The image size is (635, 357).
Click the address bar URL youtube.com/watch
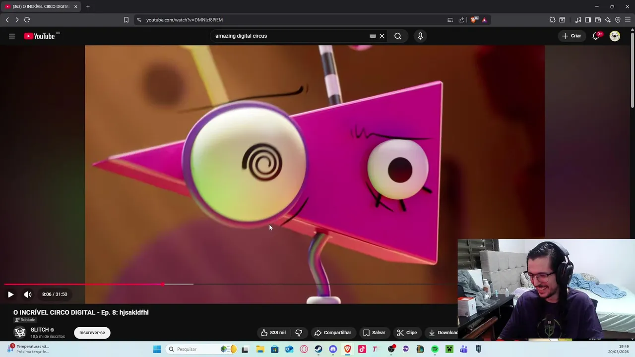click(185, 20)
